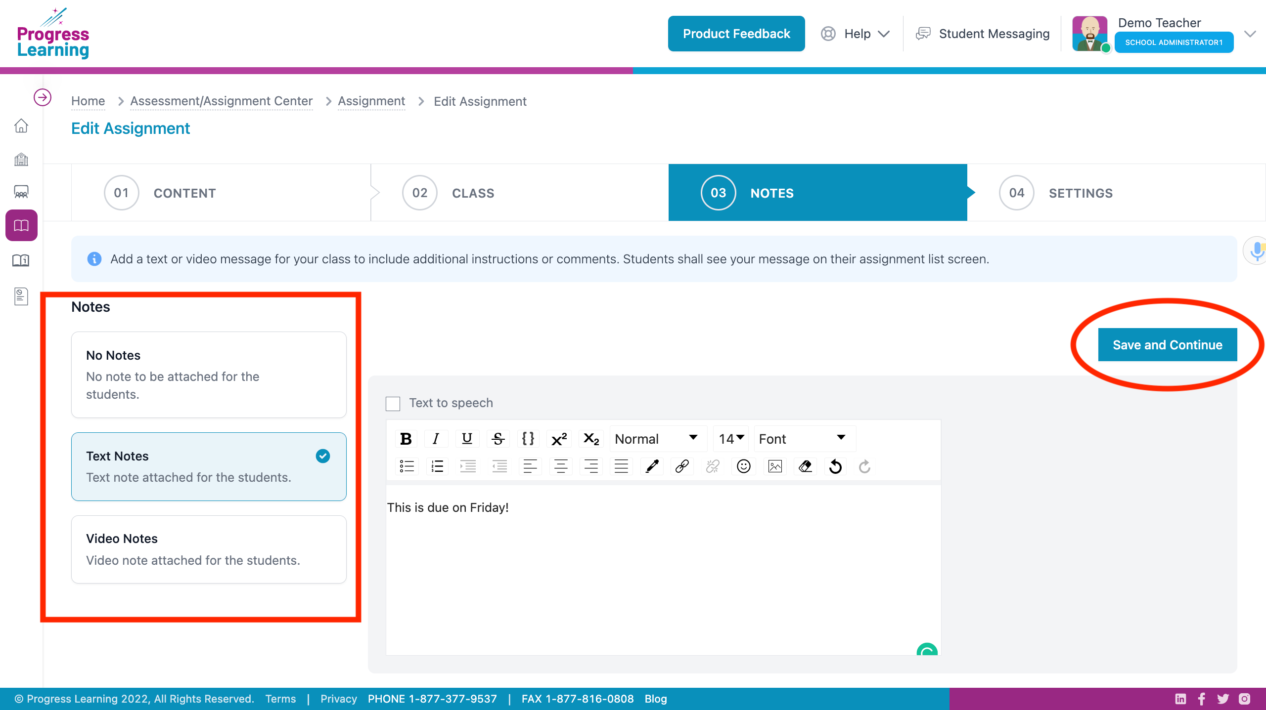Apply underline formatting
This screenshot has width=1266, height=710.
(x=467, y=439)
